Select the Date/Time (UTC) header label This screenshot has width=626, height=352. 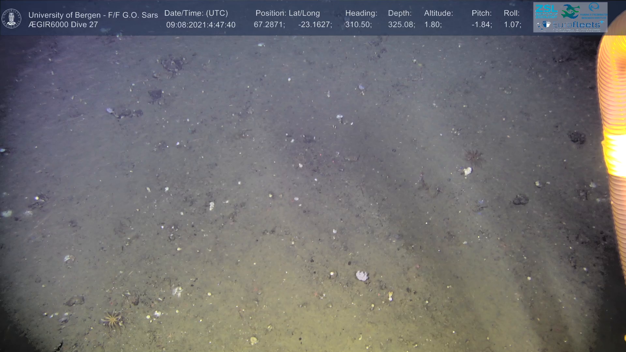tap(196, 13)
